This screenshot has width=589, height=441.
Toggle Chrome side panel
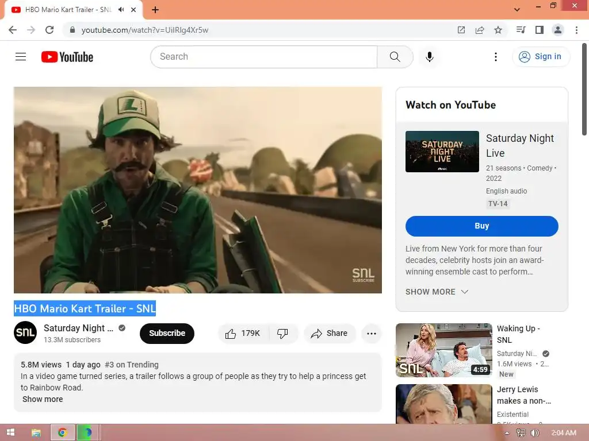[540, 30]
